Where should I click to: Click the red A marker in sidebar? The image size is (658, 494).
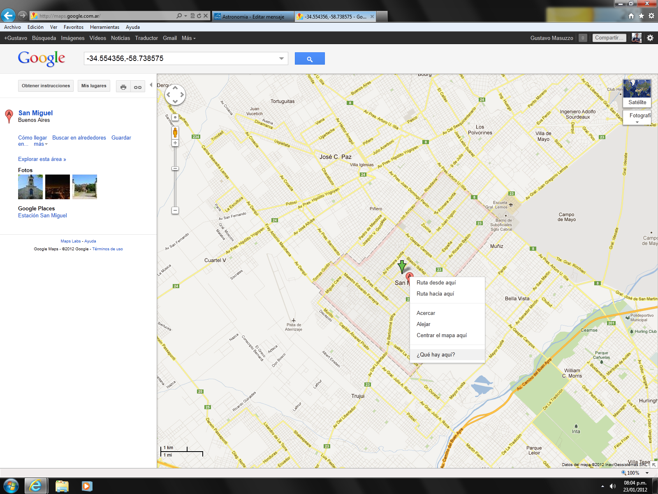(x=9, y=116)
